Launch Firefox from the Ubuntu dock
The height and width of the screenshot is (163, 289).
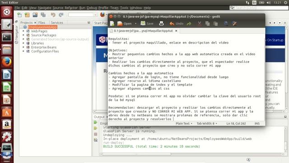[7, 62]
